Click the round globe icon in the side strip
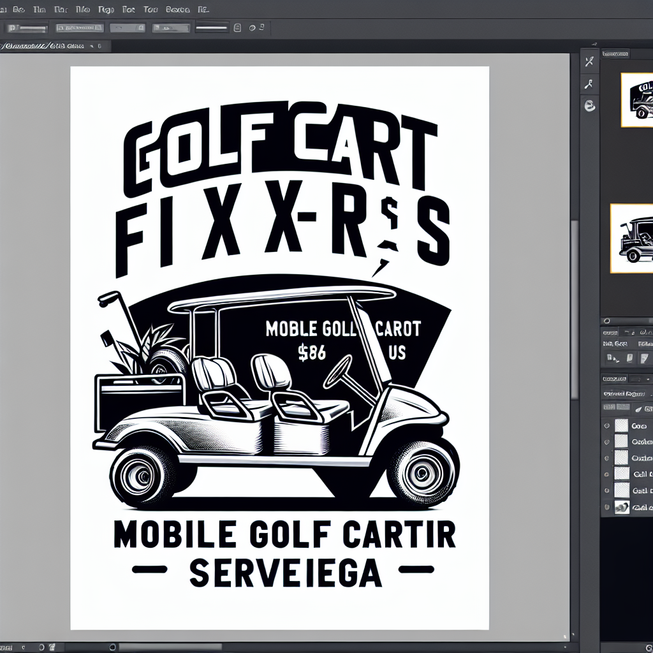The width and height of the screenshot is (653, 653). point(589,105)
